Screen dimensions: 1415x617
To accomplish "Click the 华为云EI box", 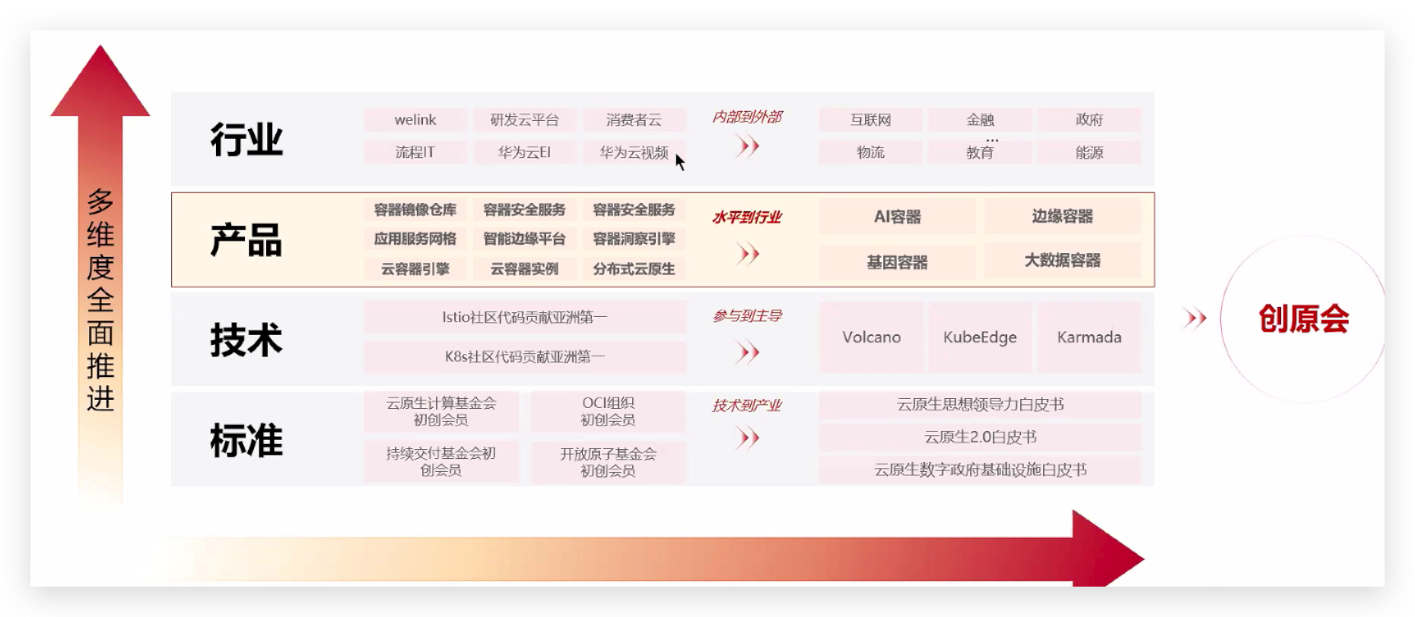I will tap(524, 153).
